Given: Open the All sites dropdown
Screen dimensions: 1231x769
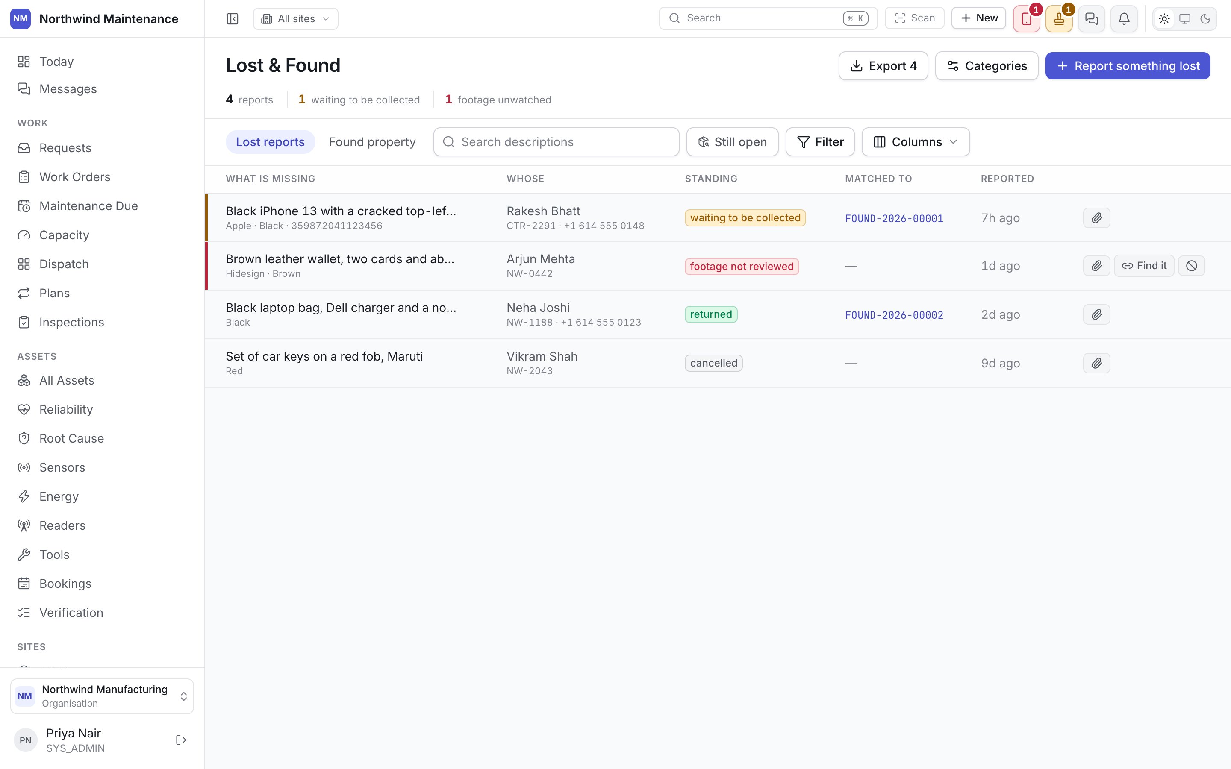Looking at the screenshot, I should click(x=295, y=19).
